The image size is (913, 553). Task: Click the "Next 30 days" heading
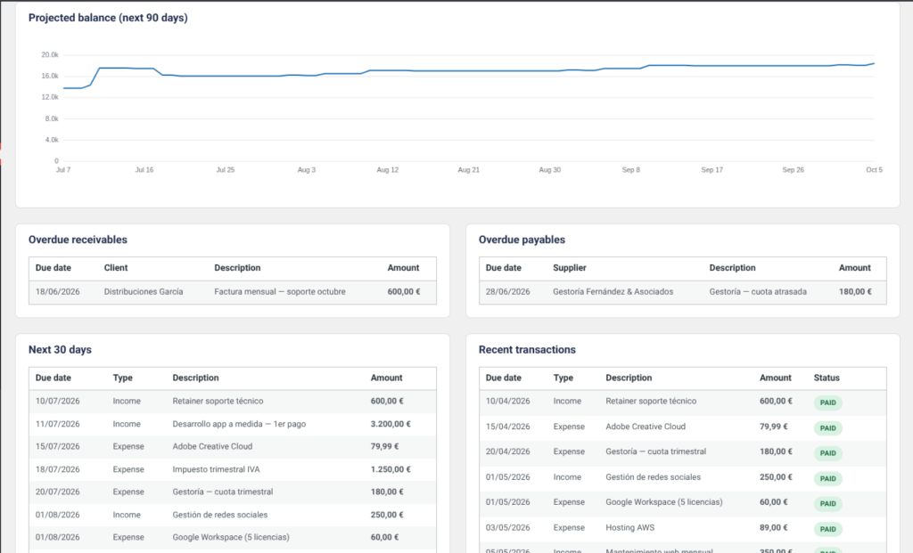coord(60,349)
